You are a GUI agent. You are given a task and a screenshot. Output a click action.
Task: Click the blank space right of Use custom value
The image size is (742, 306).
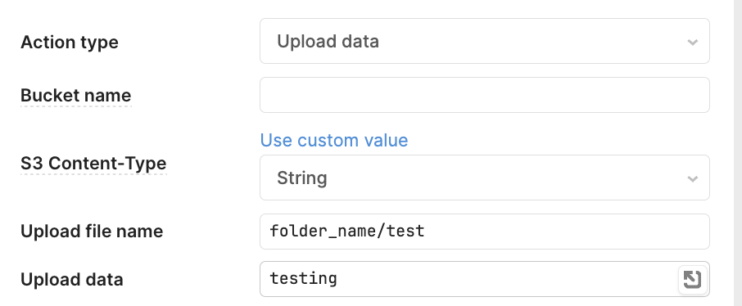pyautogui.click(x=559, y=141)
